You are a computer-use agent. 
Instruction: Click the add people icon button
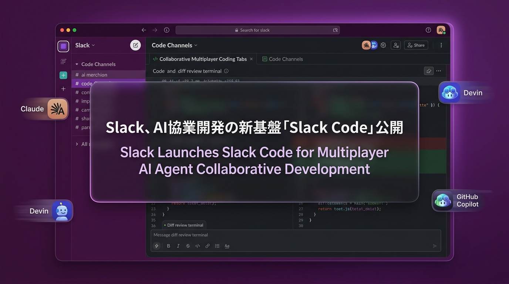396,45
